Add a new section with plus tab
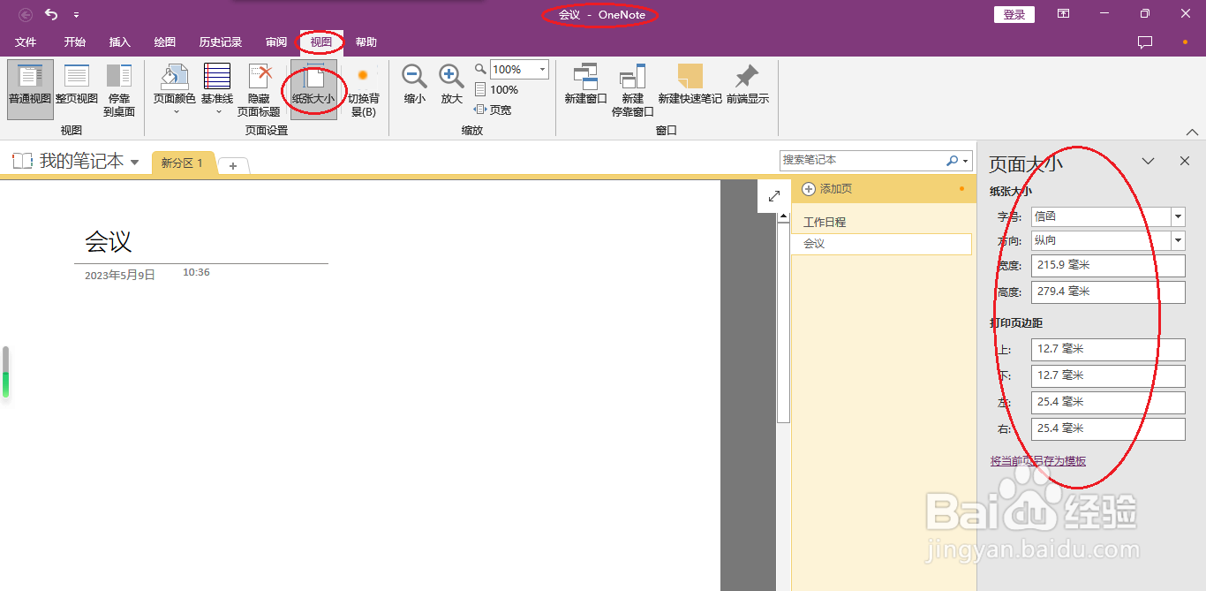The width and height of the screenshot is (1206, 591). point(233,166)
